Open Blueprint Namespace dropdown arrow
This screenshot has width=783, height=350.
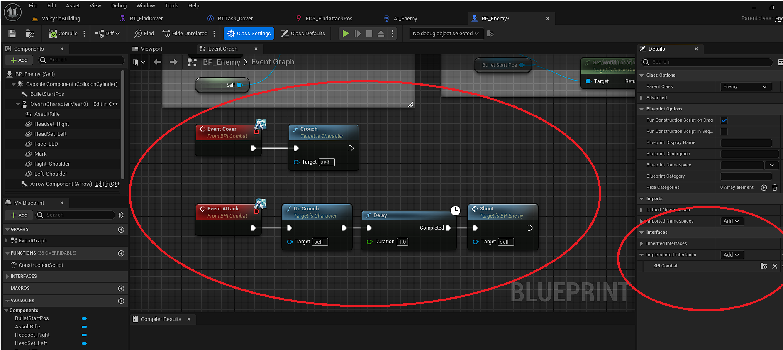tap(772, 165)
